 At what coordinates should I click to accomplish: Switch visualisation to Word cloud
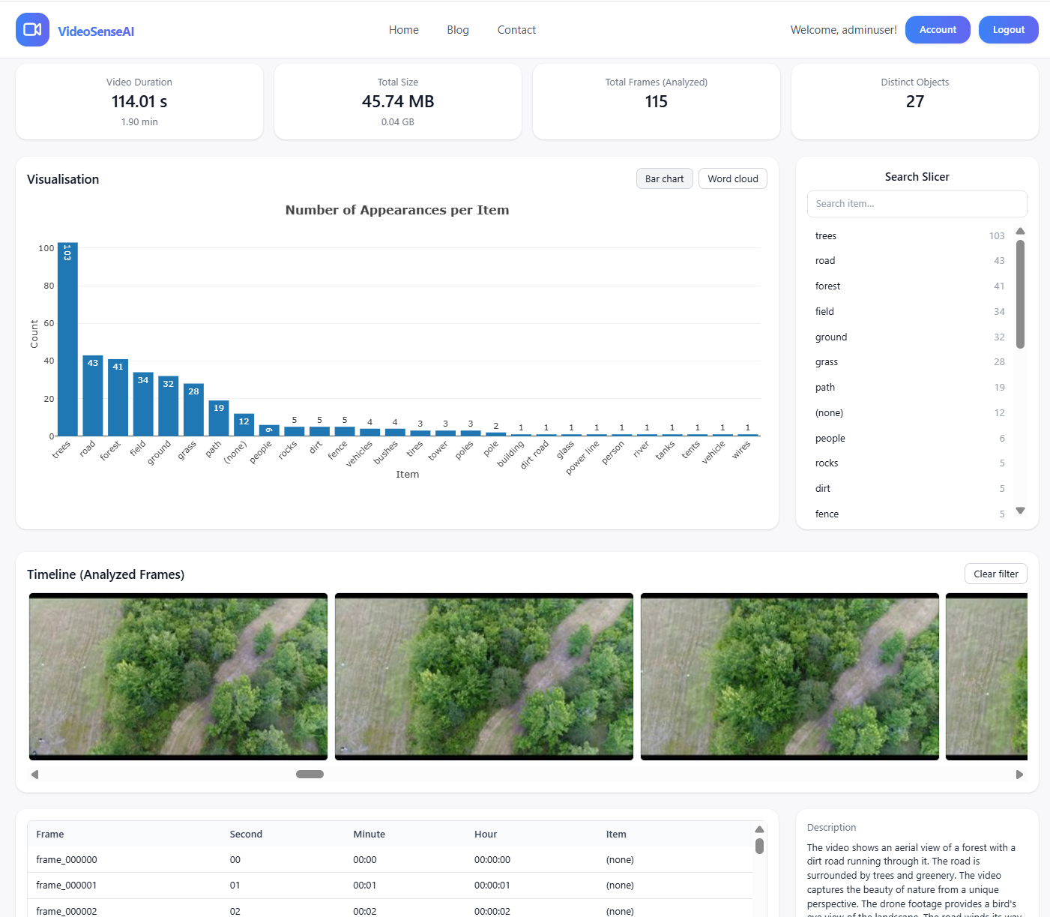click(732, 178)
